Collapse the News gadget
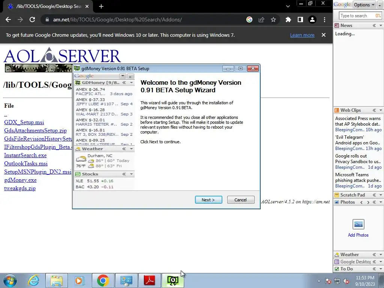384x288 pixels. 374,25
